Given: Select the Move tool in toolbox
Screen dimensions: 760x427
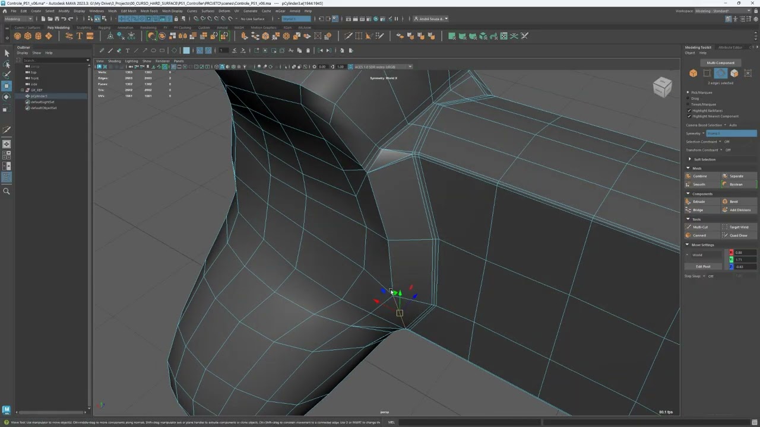Looking at the screenshot, I should click(x=7, y=86).
